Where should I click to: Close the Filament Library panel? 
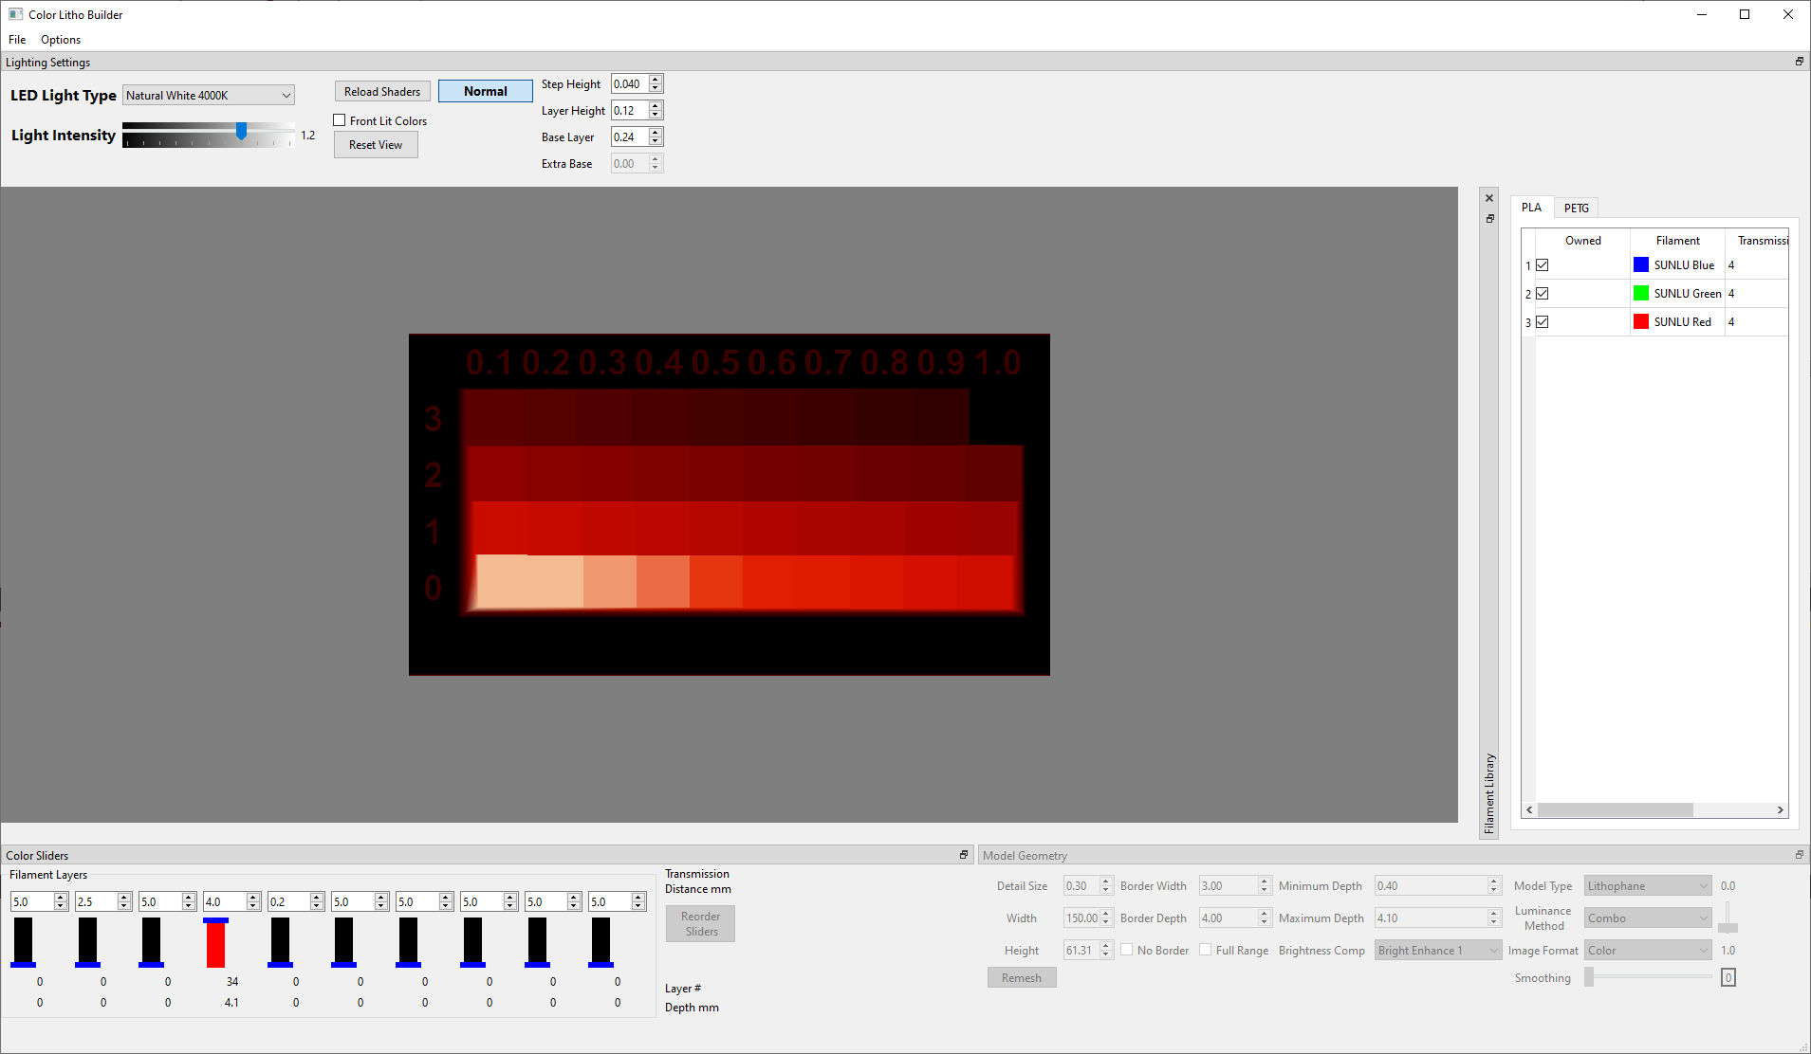click(x=1489, y=198)
